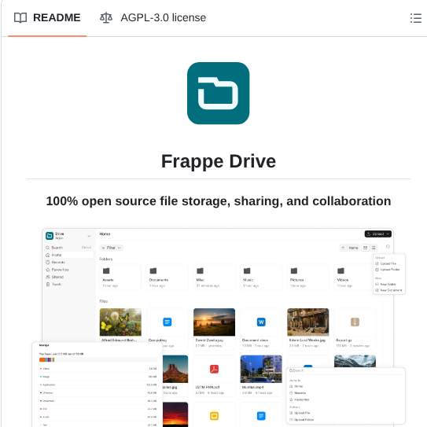Select the highlighted Home item in the sidebar

pyautogui.click(x=68, y=255)
